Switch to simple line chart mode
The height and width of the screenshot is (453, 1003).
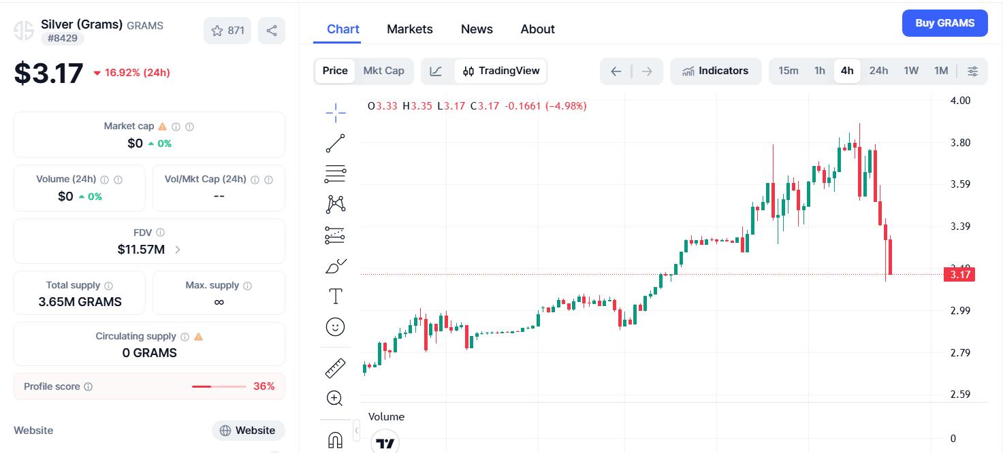[436, 71]
